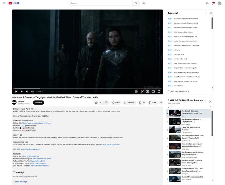The image size is (225, 185).
Task: Toggle closed captions CC
Action: (x=136, y=91)
